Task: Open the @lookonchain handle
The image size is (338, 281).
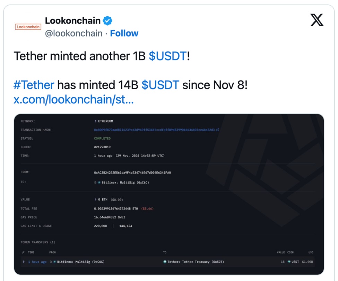Action: coord(74,34)
